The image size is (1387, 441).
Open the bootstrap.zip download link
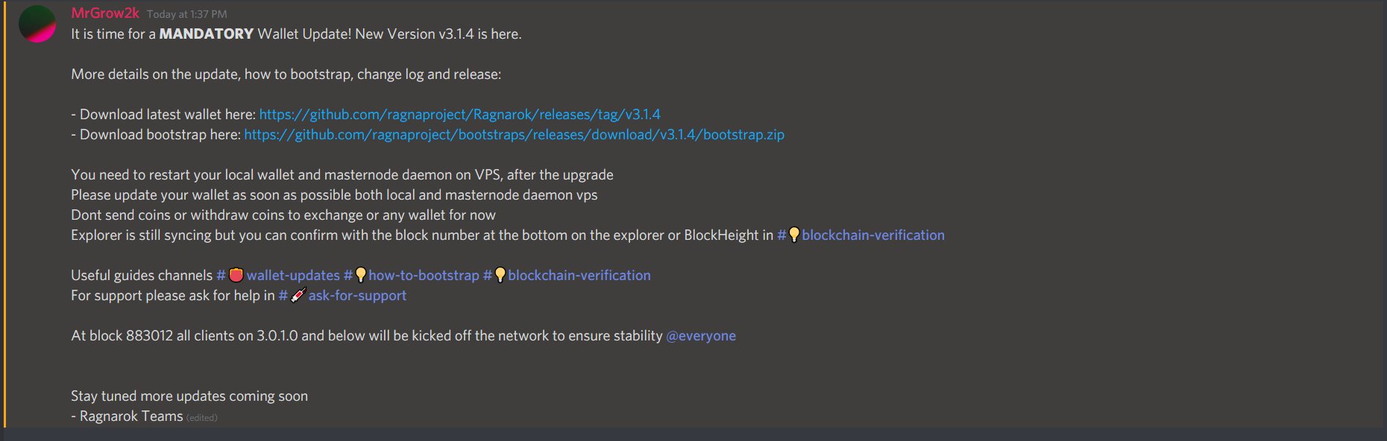(x=514, y=135)
